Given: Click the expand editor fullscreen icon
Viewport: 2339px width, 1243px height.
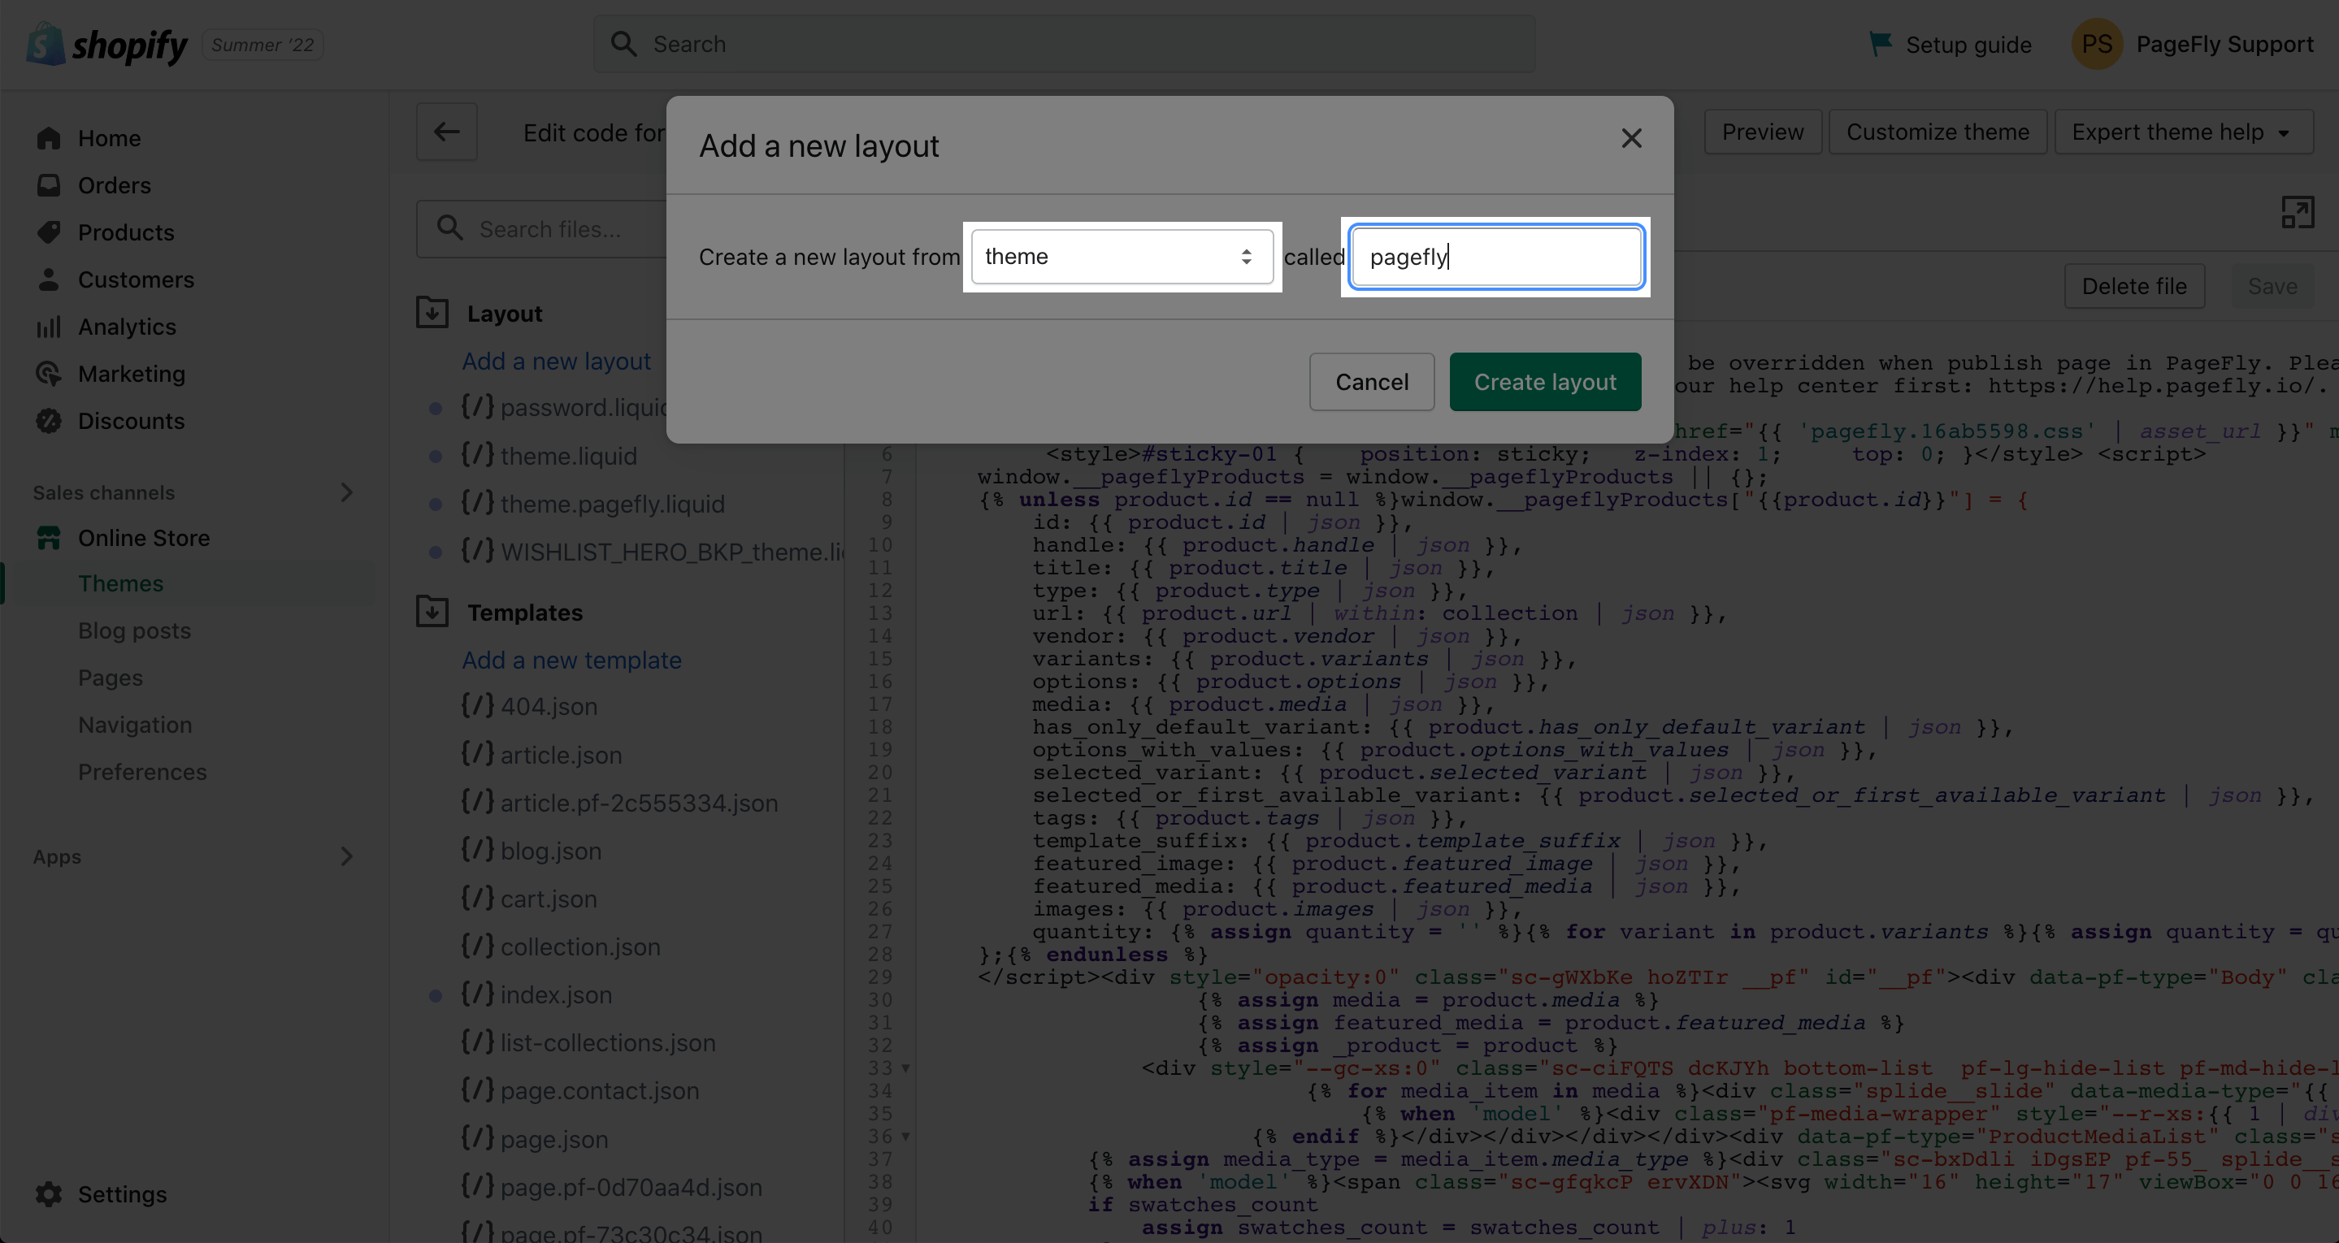Looking at the screenshot, I should coord(2298,211).
